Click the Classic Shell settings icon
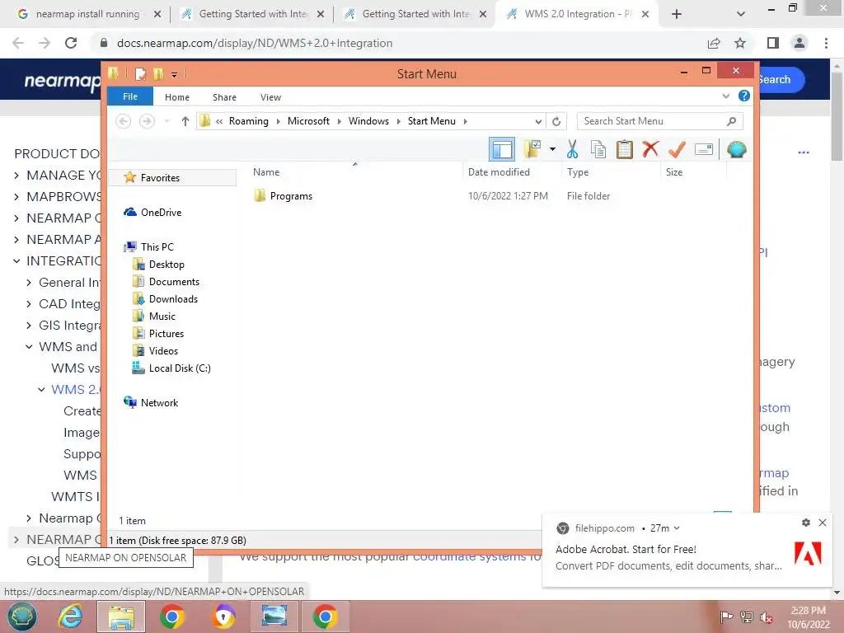 736,149
